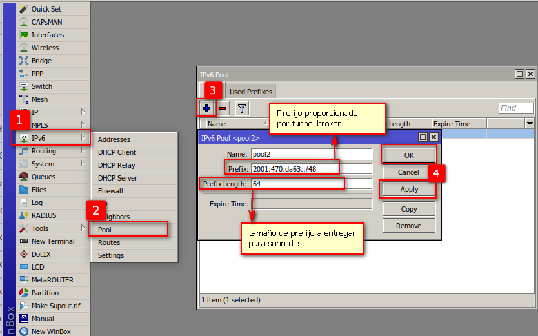The image size is (538, 336).
Task: Click the Apply button
Action: pos(409,190)
